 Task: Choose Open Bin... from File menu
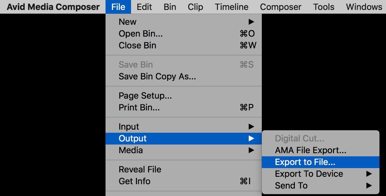pyautogui.click(x=184, y=33)
